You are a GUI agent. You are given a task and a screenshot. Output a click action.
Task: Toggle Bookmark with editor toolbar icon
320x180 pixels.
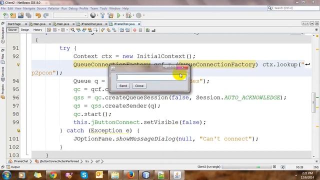click(x=114, y=30)
